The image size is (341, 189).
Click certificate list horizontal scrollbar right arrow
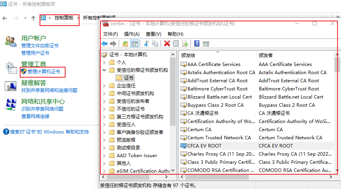pyautogui.click(x=331, y=177)
